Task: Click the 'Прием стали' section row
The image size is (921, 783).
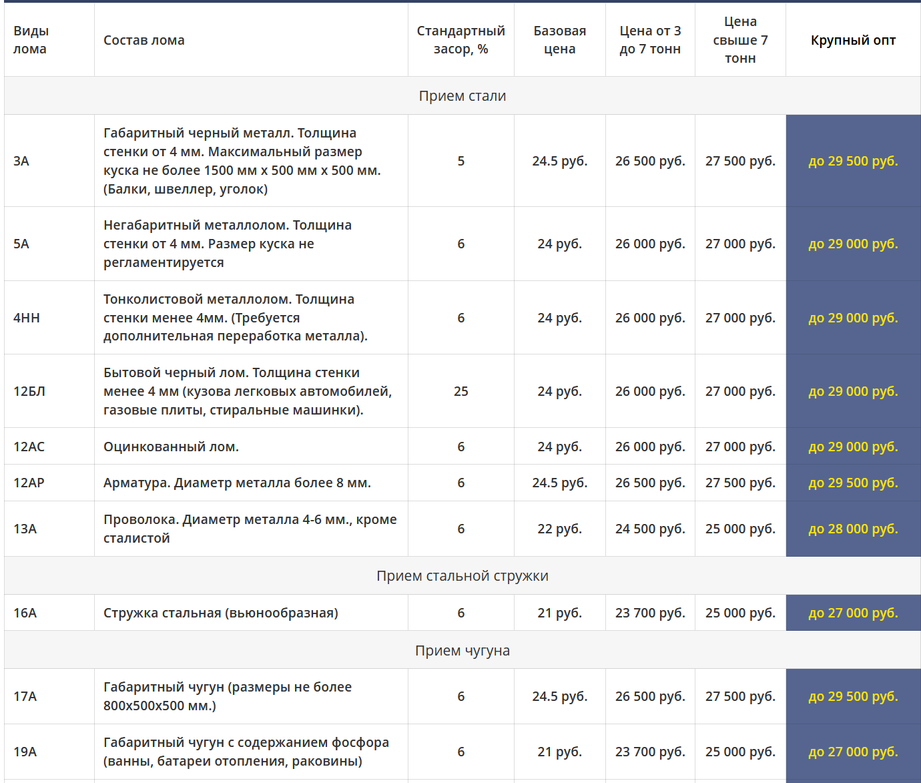Action: point(463,95)
